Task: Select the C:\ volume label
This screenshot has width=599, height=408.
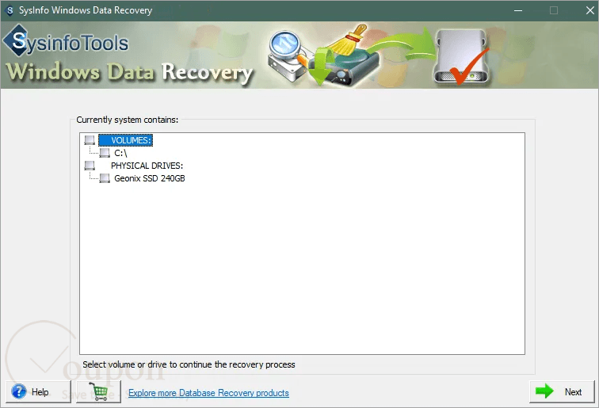Action: 120,153
